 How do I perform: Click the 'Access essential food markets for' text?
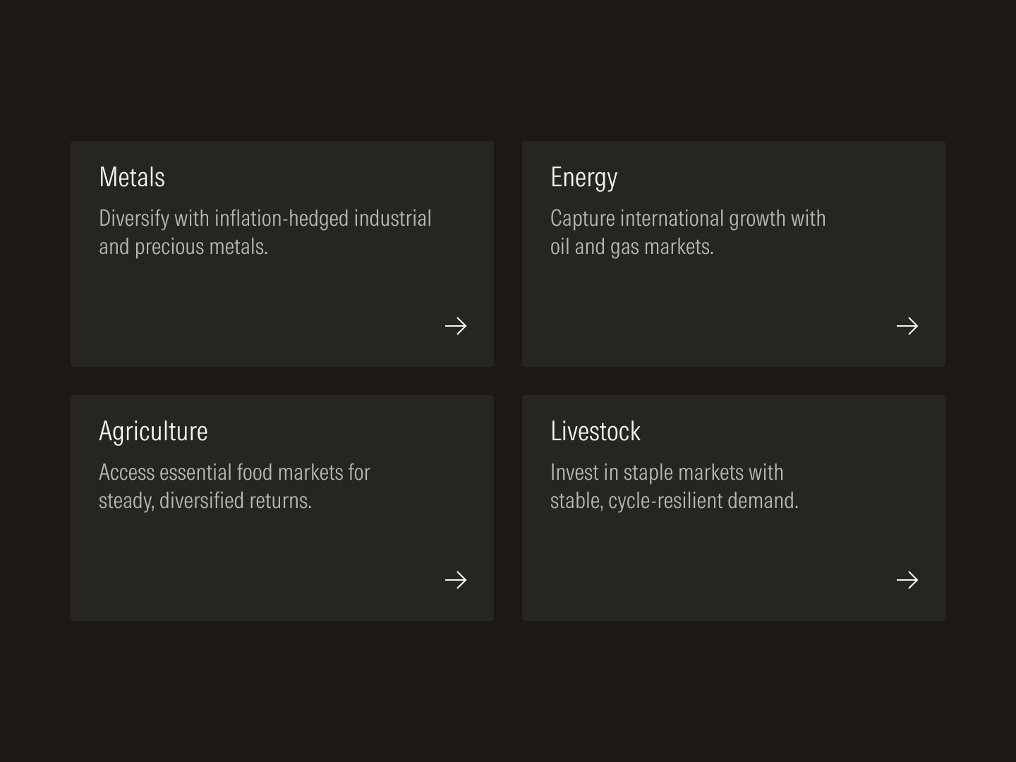click(234, 473)
